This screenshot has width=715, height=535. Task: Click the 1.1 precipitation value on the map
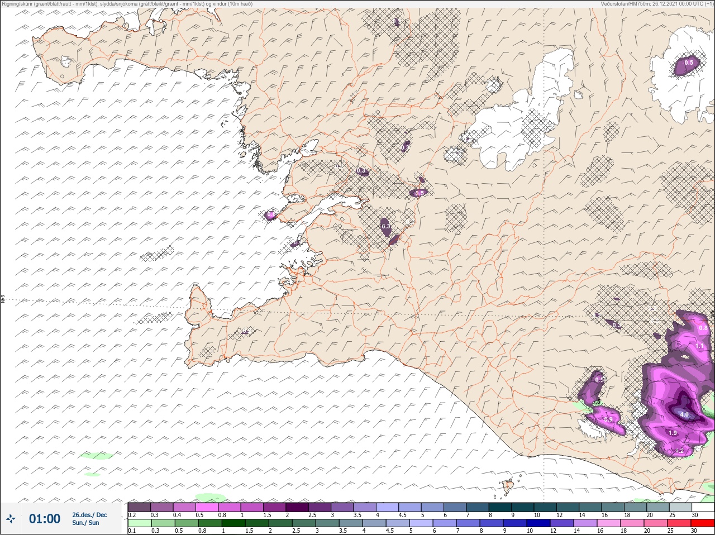tap(699, 346)
